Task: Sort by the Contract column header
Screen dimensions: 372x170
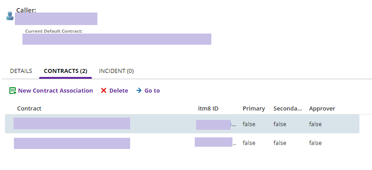Action: tap(29, 109)
